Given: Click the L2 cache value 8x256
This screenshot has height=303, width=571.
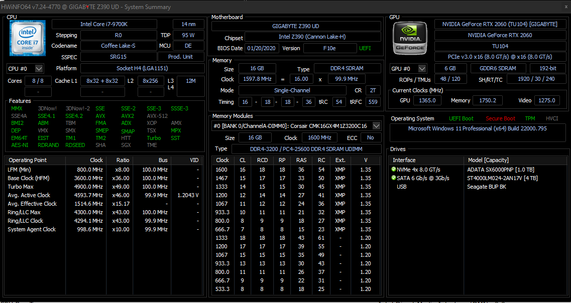Looking at the screenshot, I should [150, 81].
